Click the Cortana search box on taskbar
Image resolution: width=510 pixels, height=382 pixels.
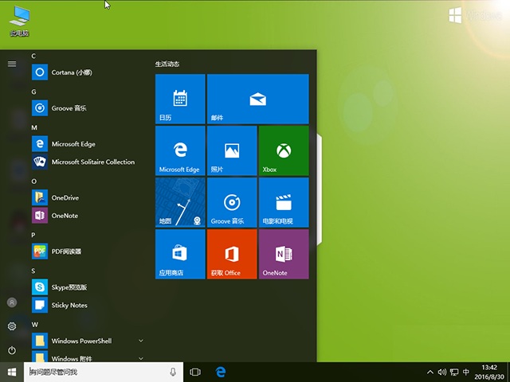[x=96, y=372]
